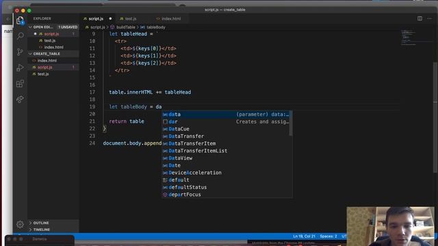Click the Ln 19, Col 21 status item
The width and height of the screenshot is (438, 246).
click(x=304, y=236)
